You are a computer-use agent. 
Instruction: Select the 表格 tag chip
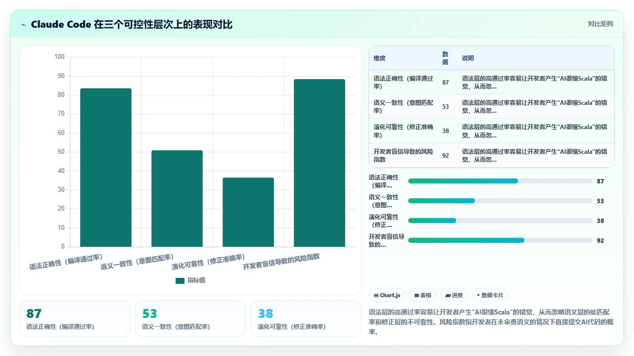coord(423,295)
